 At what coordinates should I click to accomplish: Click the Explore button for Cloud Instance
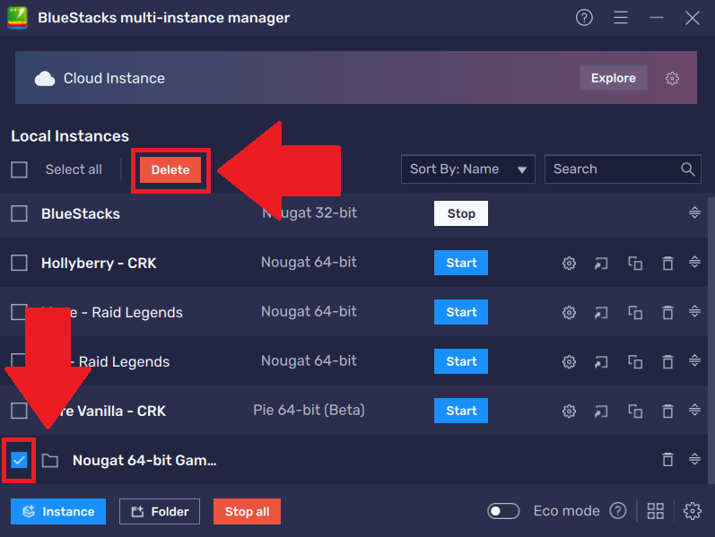pos(614,78)
